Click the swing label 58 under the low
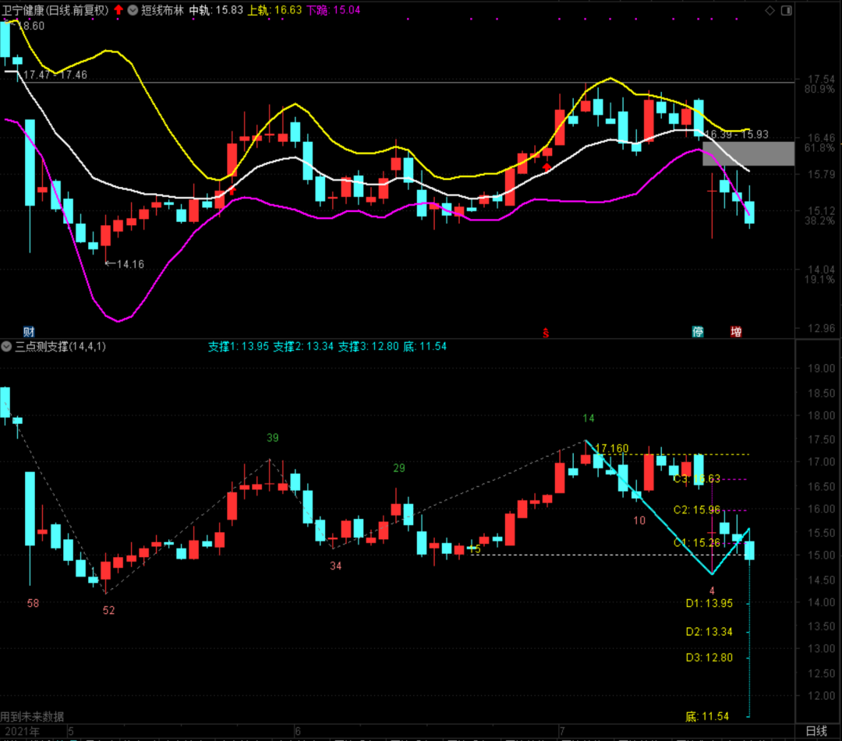The image size is (842, 741). point(33,604)
